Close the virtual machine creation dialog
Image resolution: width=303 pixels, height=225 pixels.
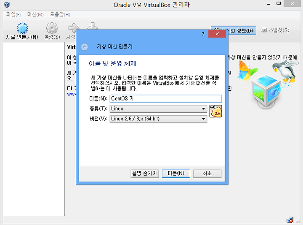(217, 34)
